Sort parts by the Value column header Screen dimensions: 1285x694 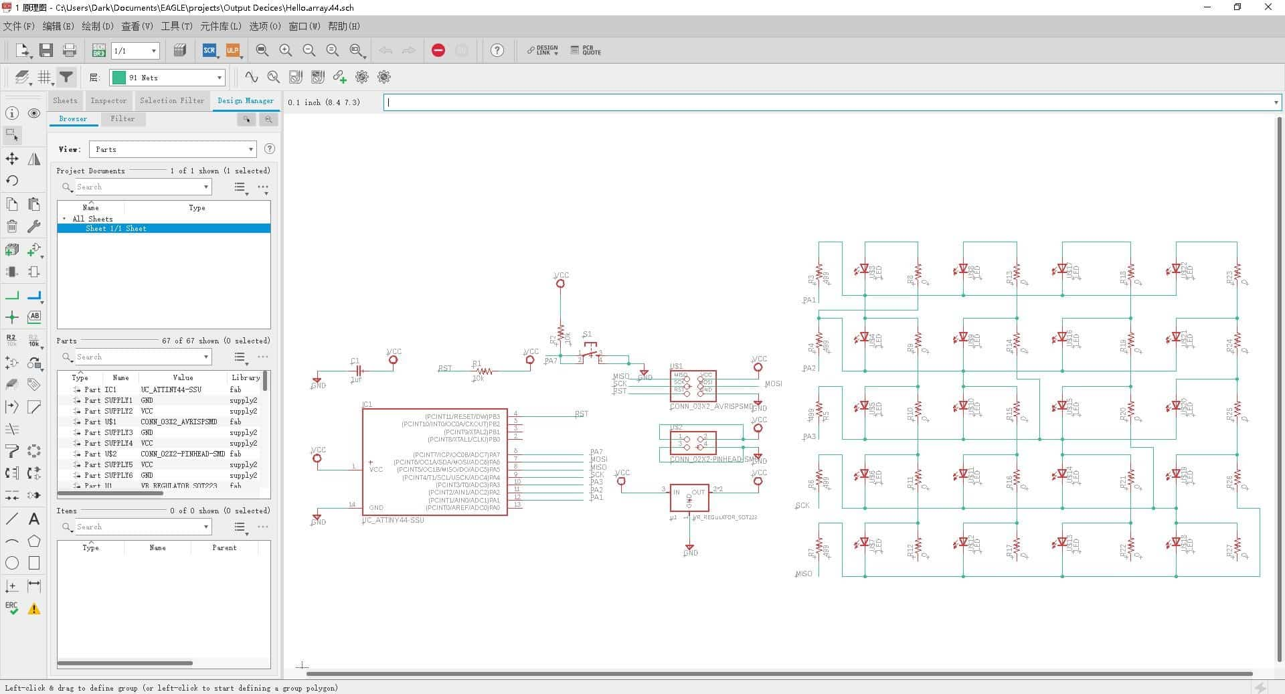(183, 377)
